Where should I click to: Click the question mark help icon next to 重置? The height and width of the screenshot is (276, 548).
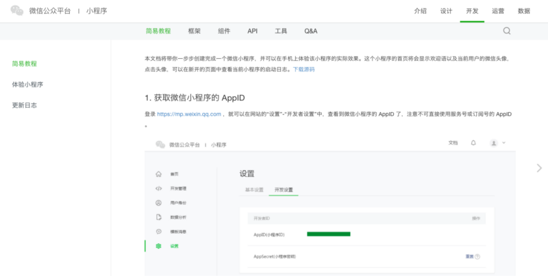tap(477, 256)
